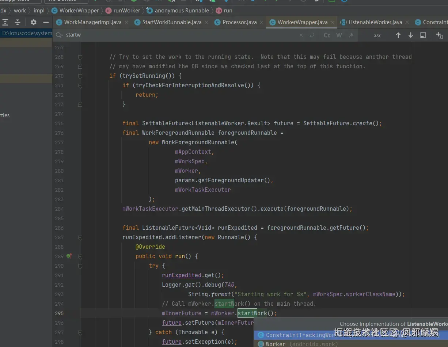The image size is (448, 347).
Task: Click the implements-method gutter icon on line 289
Action: click(69, 256)
